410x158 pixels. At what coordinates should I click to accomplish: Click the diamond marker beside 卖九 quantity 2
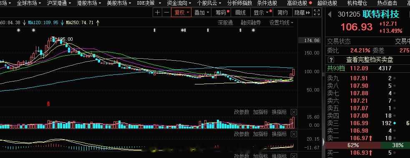[394, 78]
